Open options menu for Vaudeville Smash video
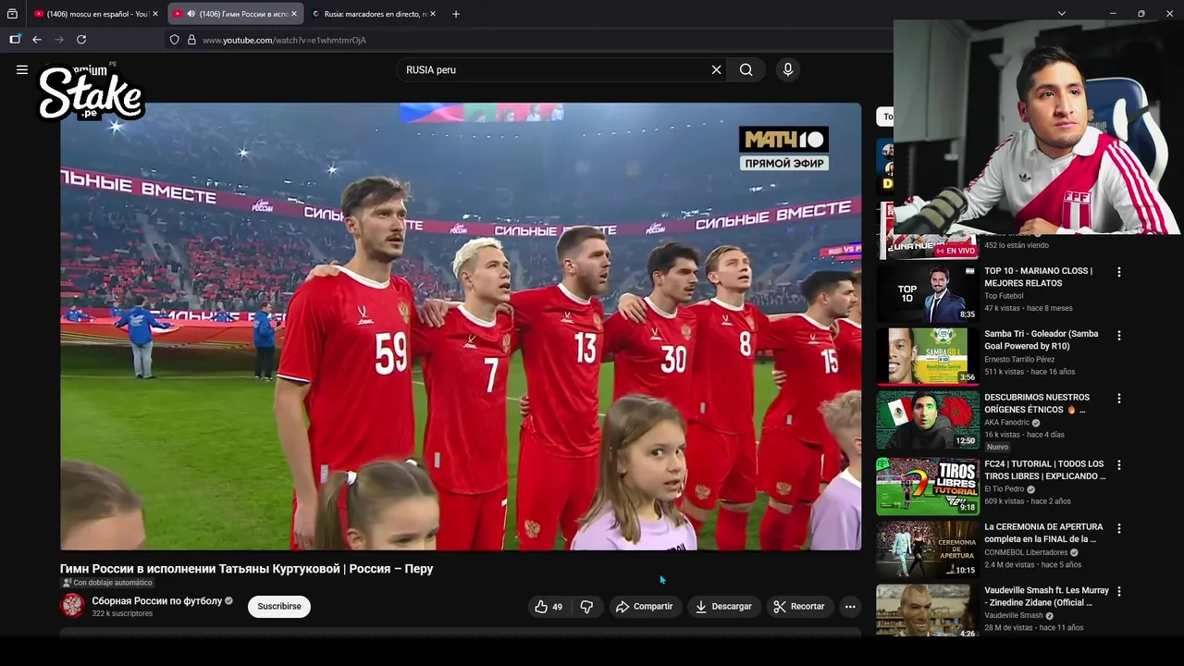Image resolution: width=1184 pixels, height=666 pixels. (1118, 591)
